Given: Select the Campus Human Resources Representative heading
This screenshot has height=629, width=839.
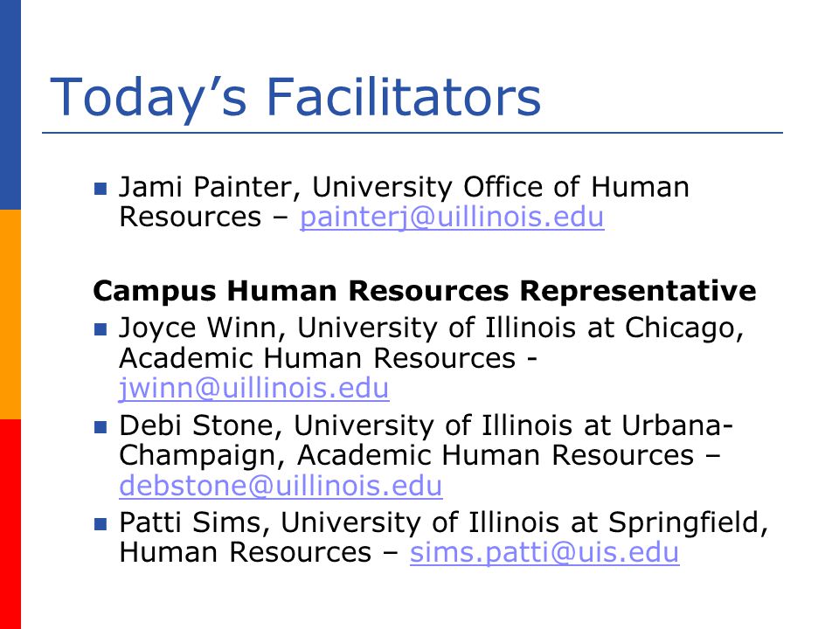Looking at the screenshot, I should coord(425,292).
